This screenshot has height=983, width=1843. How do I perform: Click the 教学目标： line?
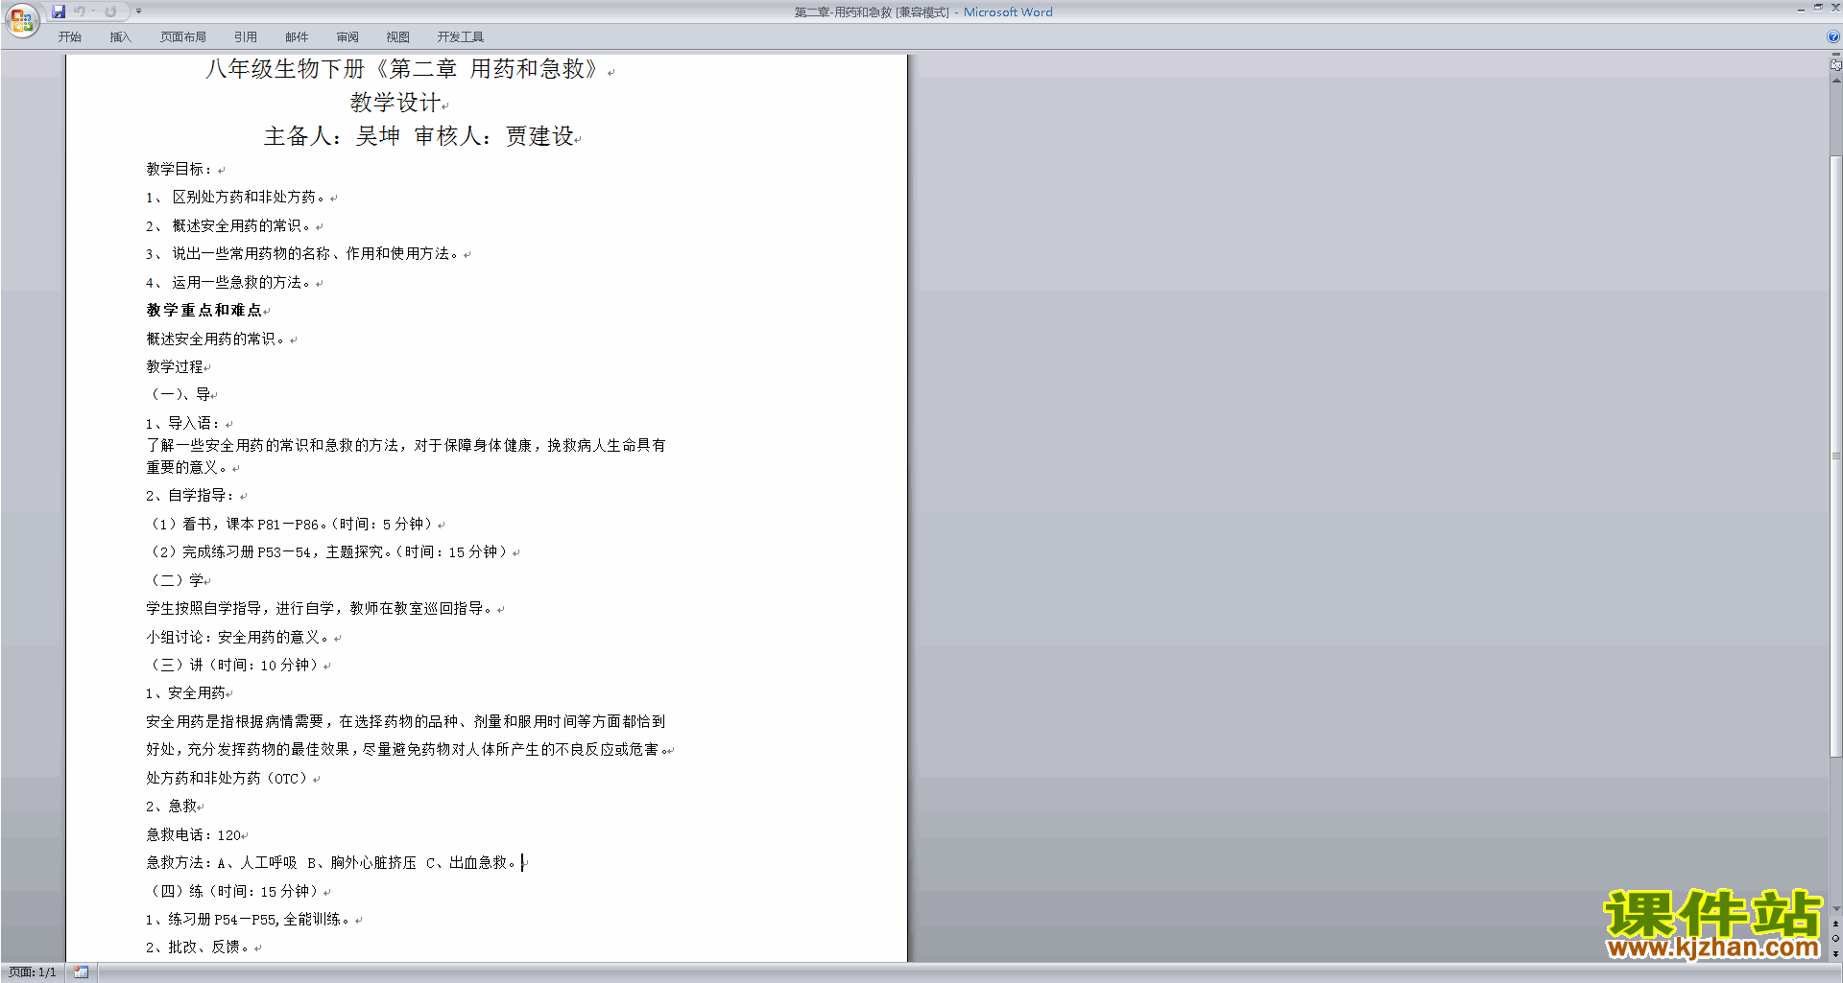click(180, 169)
